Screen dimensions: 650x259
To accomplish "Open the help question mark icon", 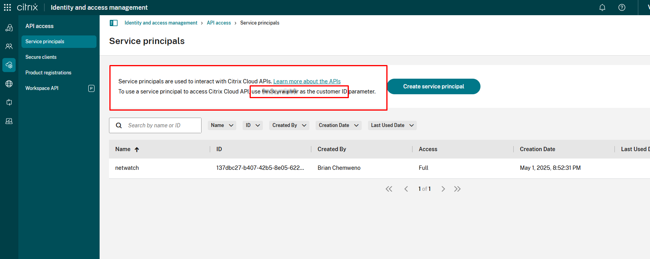I will click(622, 7).
